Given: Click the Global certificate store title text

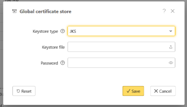Looking at the screenshot, I should tap(45, 11).
